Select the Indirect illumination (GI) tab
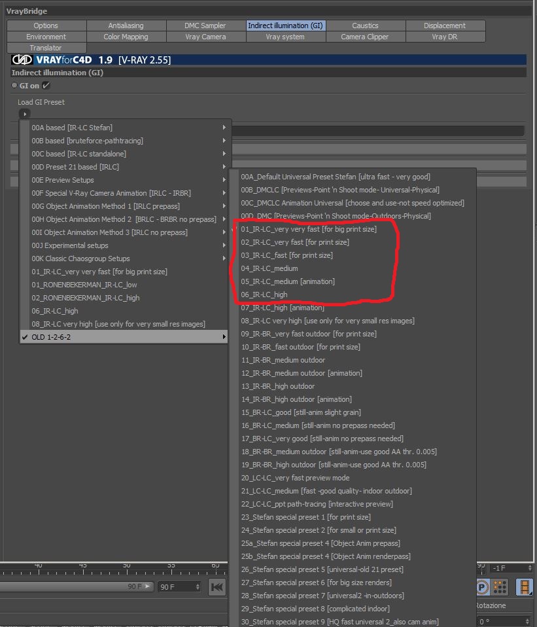537x627 pixels. pos(286,26)
